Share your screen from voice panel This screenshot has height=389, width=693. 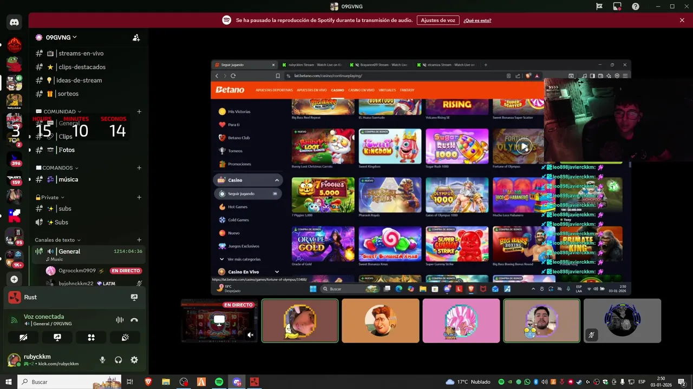57,337
